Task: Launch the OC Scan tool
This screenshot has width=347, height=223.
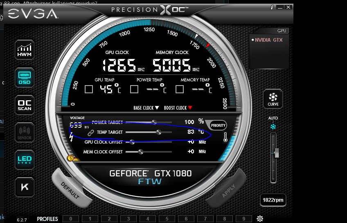Action: (24, 105)
